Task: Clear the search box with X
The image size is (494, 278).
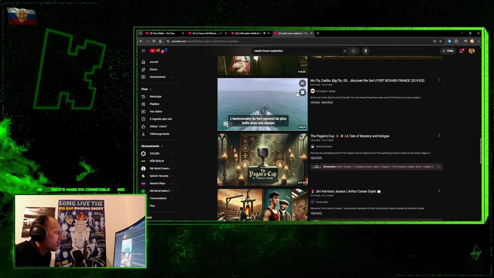Action: click(345, 51)
